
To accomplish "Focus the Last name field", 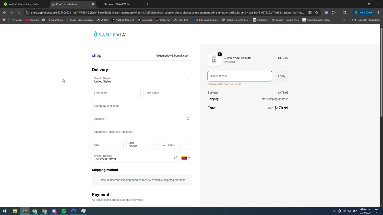I will click(x=168, y=93).
